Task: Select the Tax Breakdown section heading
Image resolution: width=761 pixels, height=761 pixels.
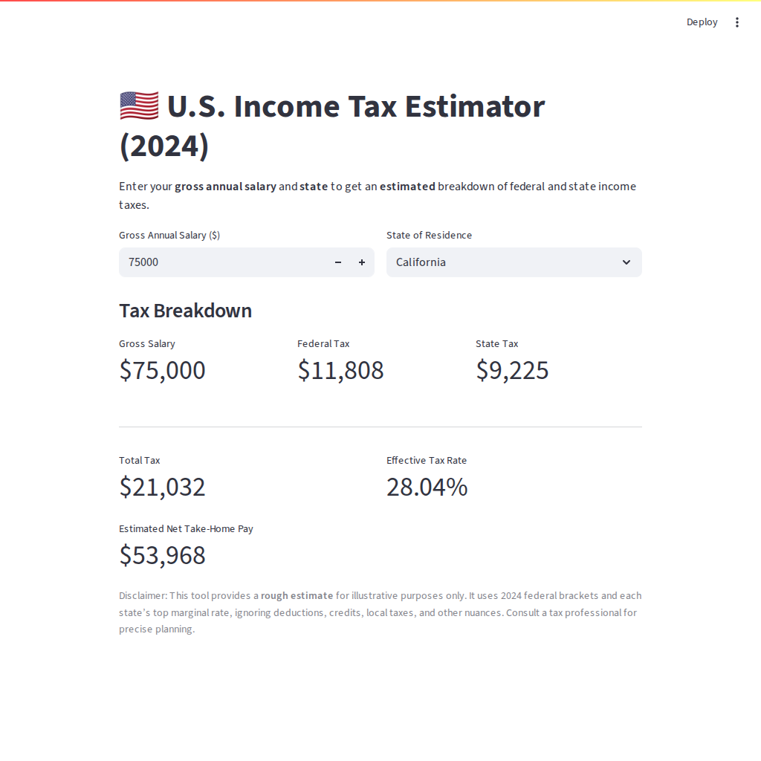Action: pos(185,311)
